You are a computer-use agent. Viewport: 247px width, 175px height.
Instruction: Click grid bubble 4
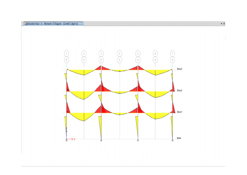pyautogui.click(x=120, y=53)
